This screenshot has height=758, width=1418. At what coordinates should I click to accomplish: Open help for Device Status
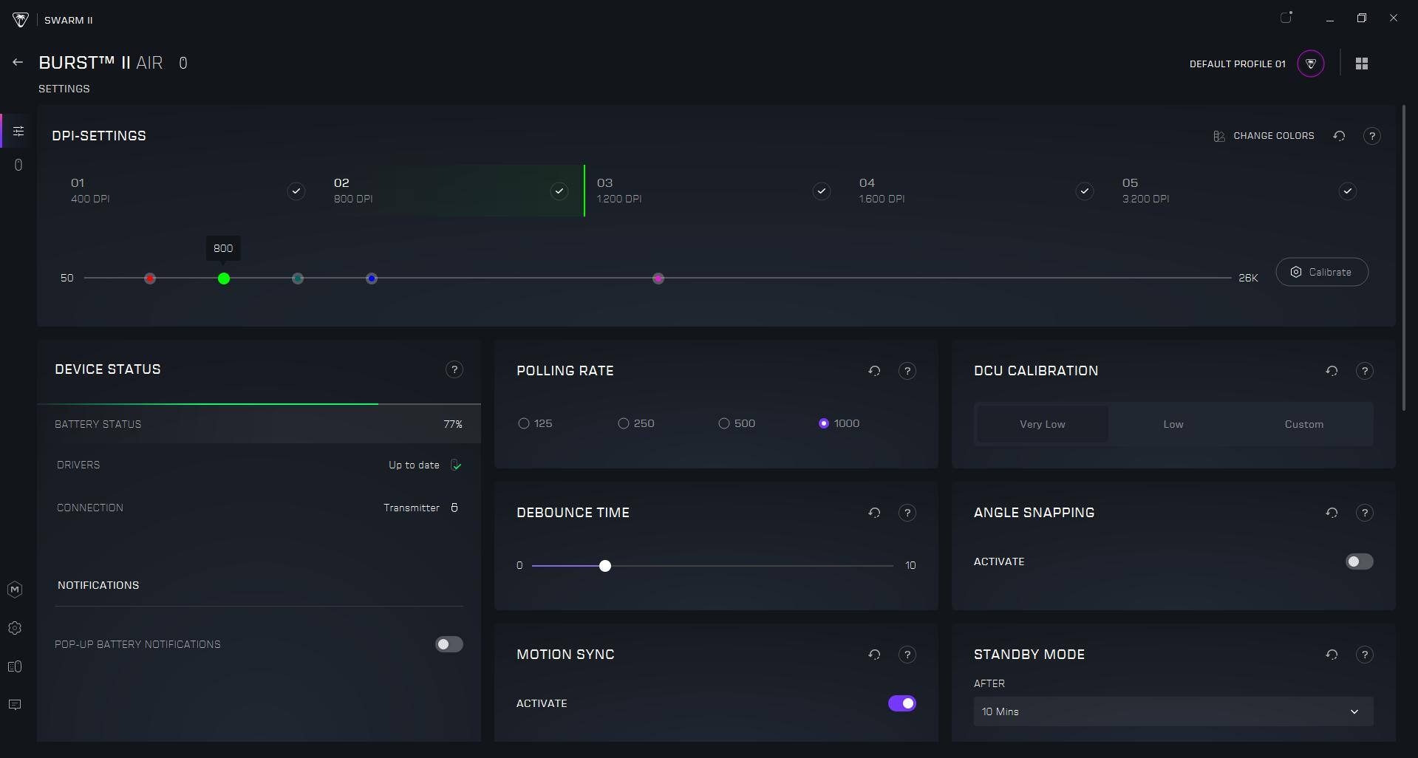pyautogui.click(x=454, y=369)
